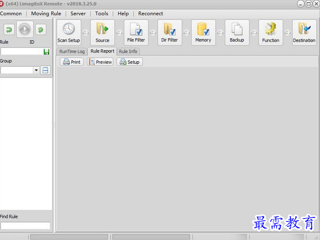The height and width of the screenshot is (240, 320).
Task: Close the LimagitoX Remote window
Action: click(316, 4)
